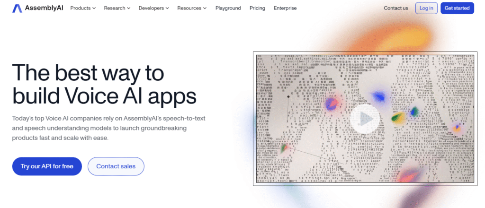
Task: Click the Get started button
Action: (x=457, y=9)
